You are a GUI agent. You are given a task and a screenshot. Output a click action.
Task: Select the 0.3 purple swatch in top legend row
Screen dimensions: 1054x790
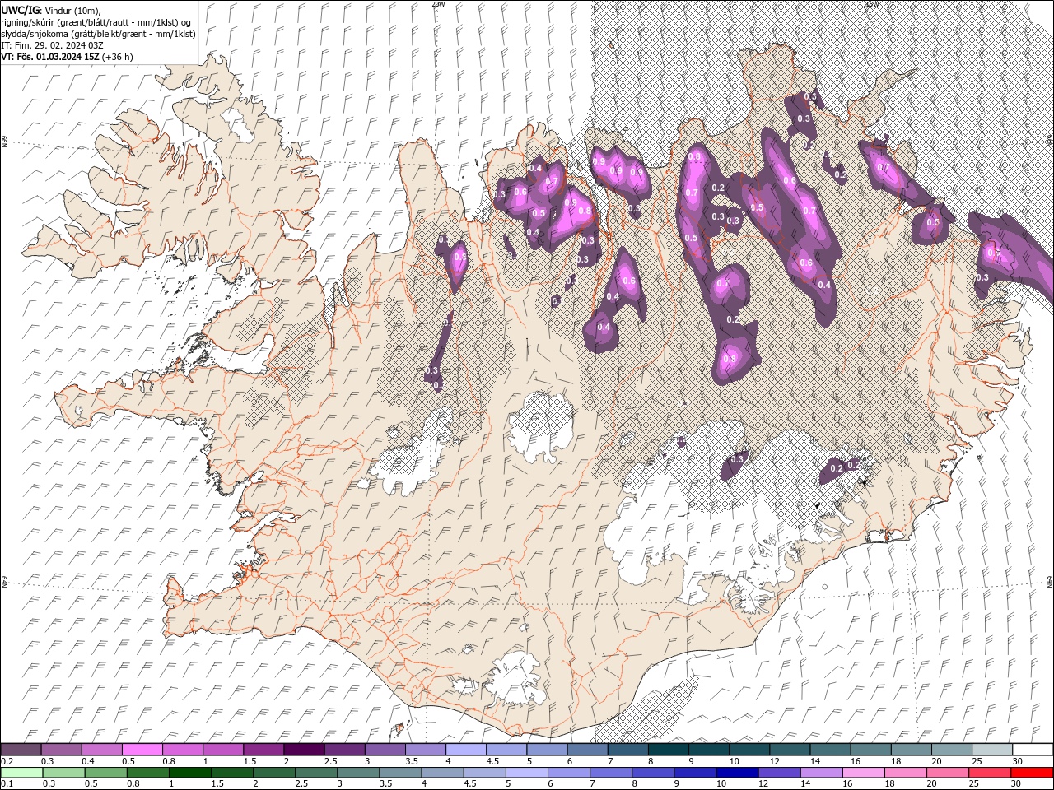coord(62,750)
